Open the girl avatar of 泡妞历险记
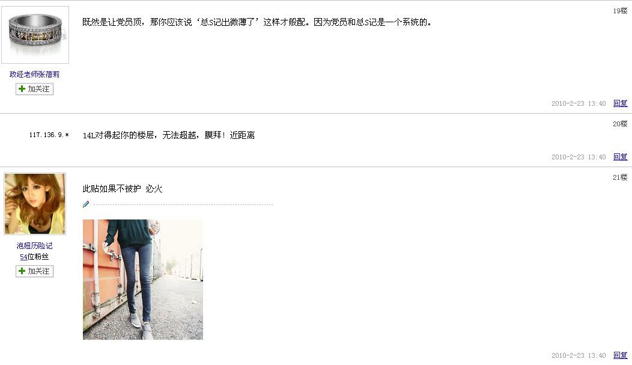This screenshot has width=632, height=365. tap(35, 204)
